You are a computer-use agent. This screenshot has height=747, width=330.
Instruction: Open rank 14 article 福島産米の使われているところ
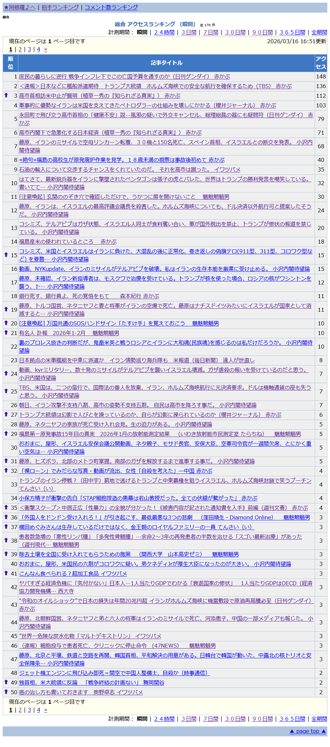click(68, 242)
